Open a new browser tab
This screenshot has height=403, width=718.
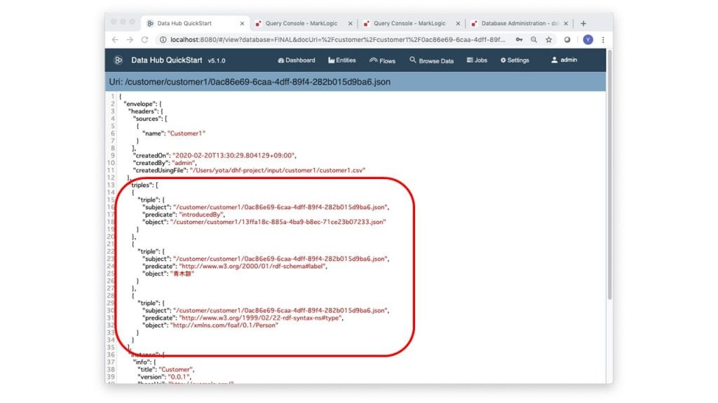point(583,23)
